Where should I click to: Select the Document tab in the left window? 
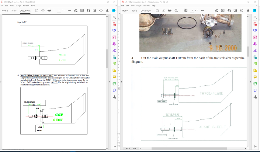tap(25, 10)
